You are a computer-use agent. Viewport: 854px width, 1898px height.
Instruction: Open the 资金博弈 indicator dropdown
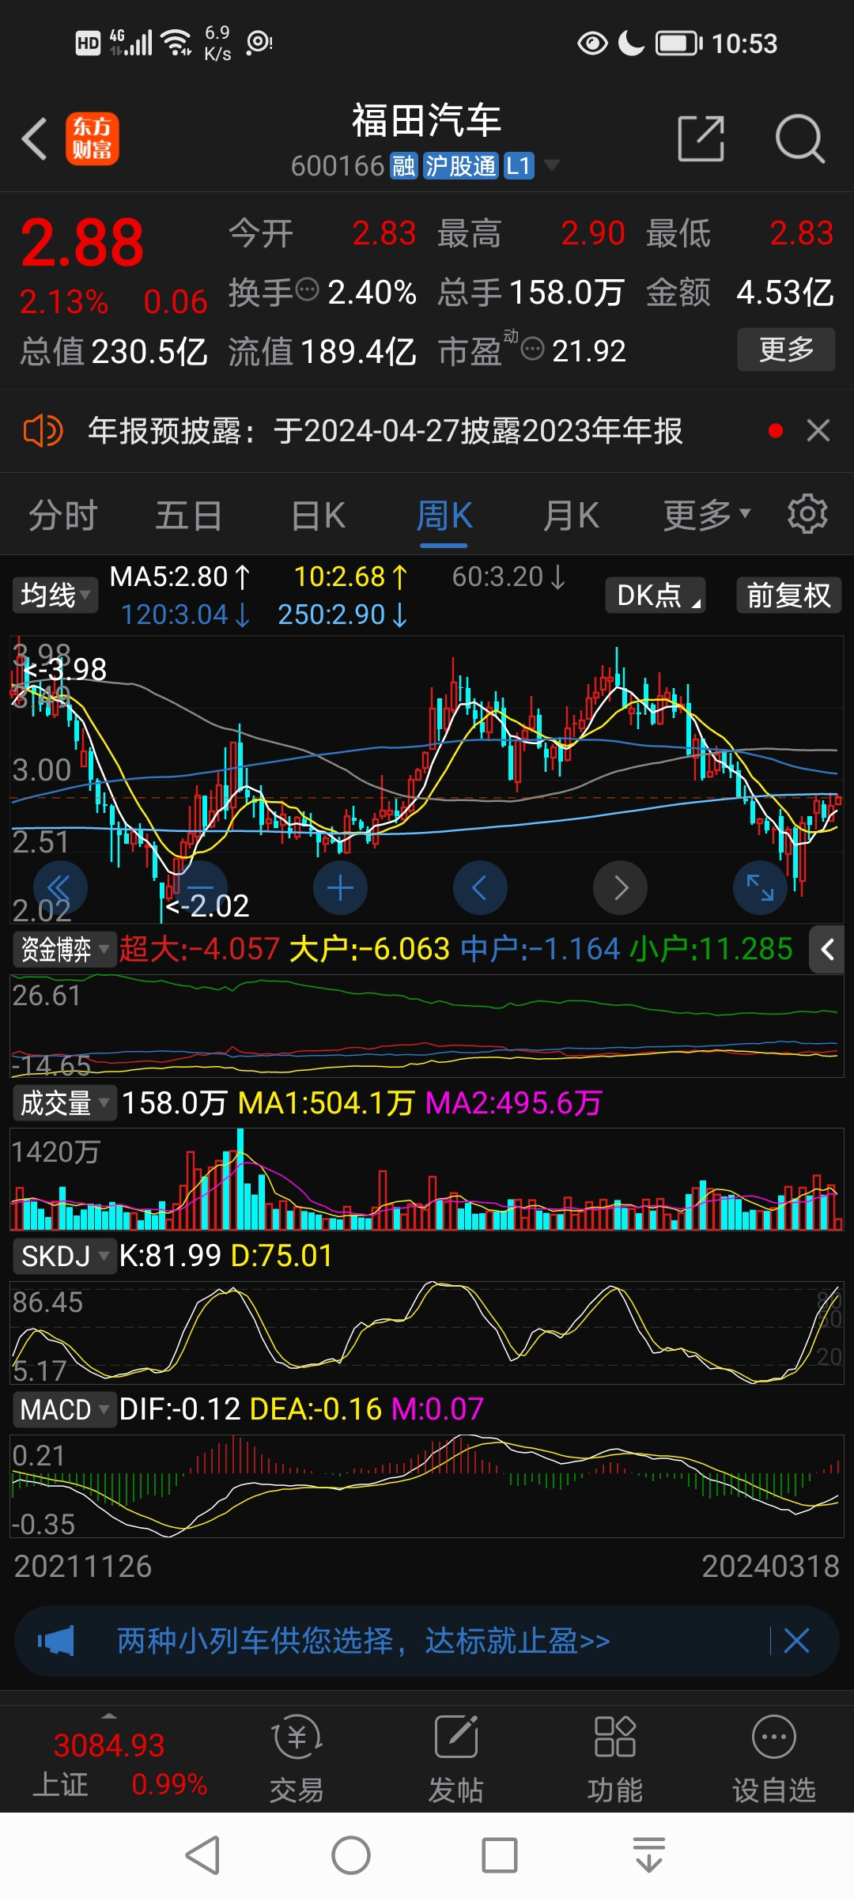point(64,949)
